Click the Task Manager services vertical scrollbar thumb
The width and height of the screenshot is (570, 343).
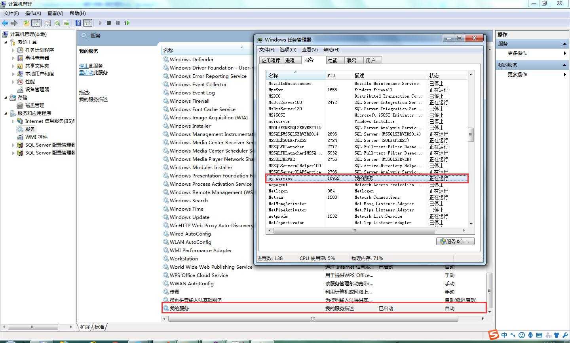click(471, 134)
